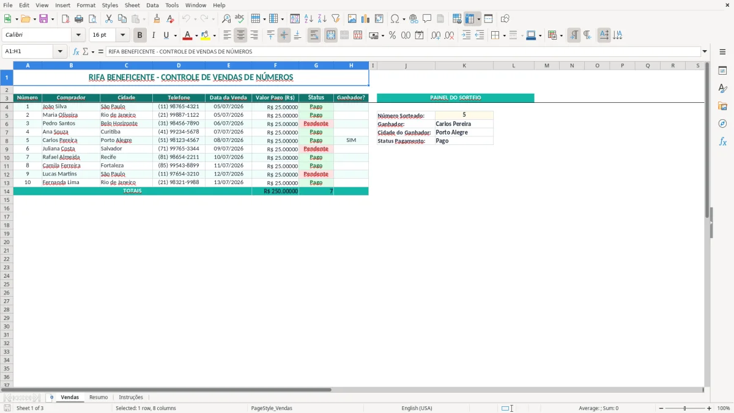Click the Clone Formatting paintbrush icon
734x413 pixels.
pos(157,19)
